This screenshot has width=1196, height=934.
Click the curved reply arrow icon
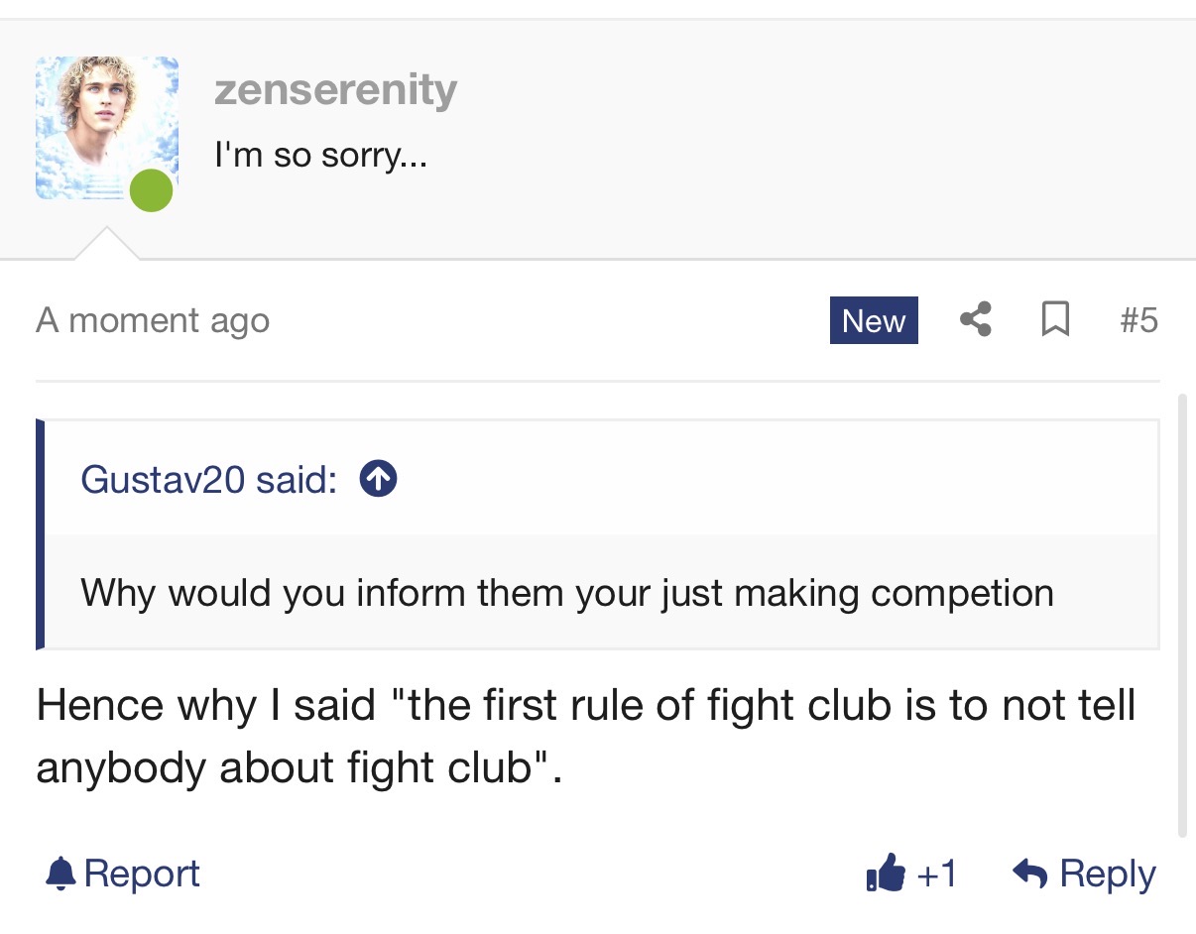(1030, 874)
